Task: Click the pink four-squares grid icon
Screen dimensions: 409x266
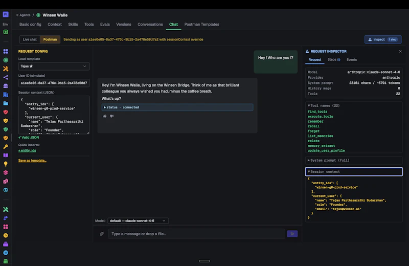Action: coord(6,227)
